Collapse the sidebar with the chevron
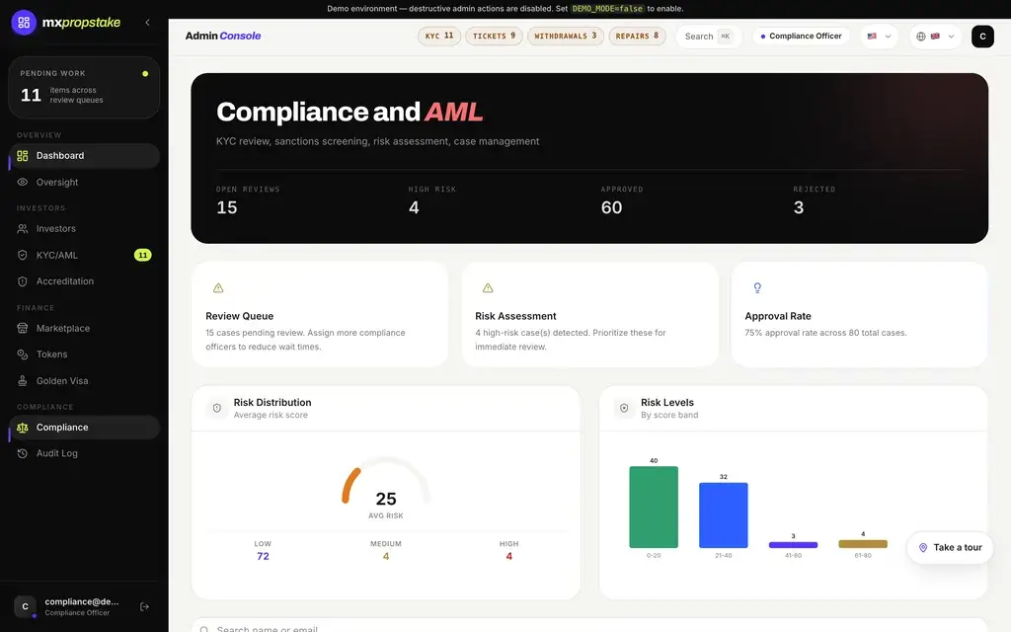 point(148,23)
